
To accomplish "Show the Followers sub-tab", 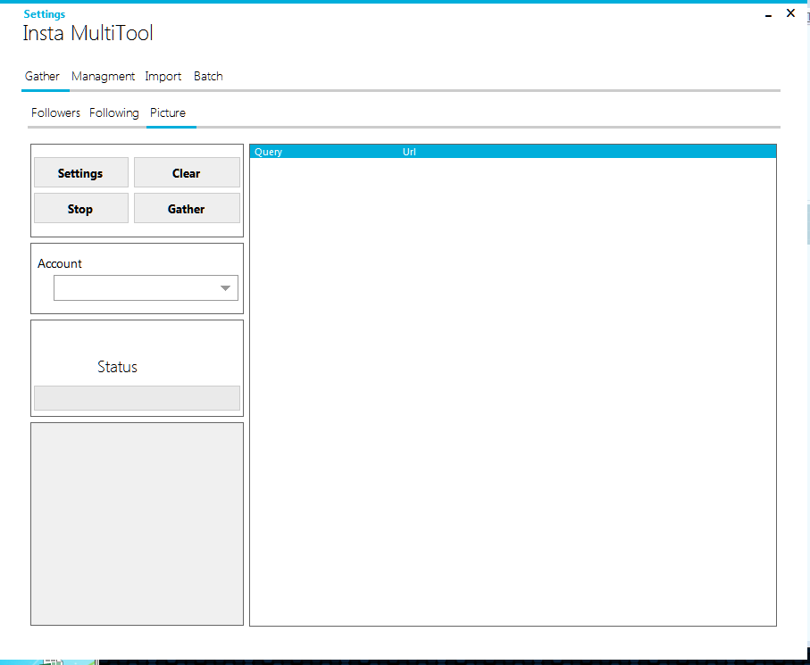I will [x=55, y=112].
